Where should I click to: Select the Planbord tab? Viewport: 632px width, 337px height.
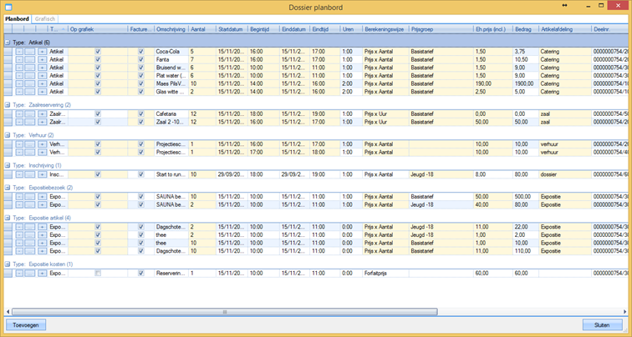coord(18,18)
